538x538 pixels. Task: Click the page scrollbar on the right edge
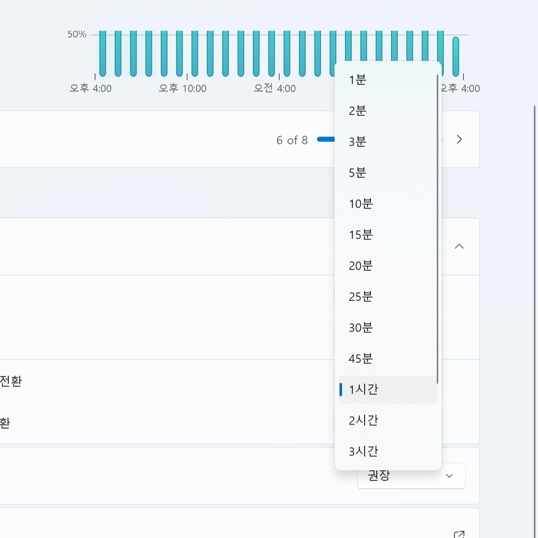(535, 322)
